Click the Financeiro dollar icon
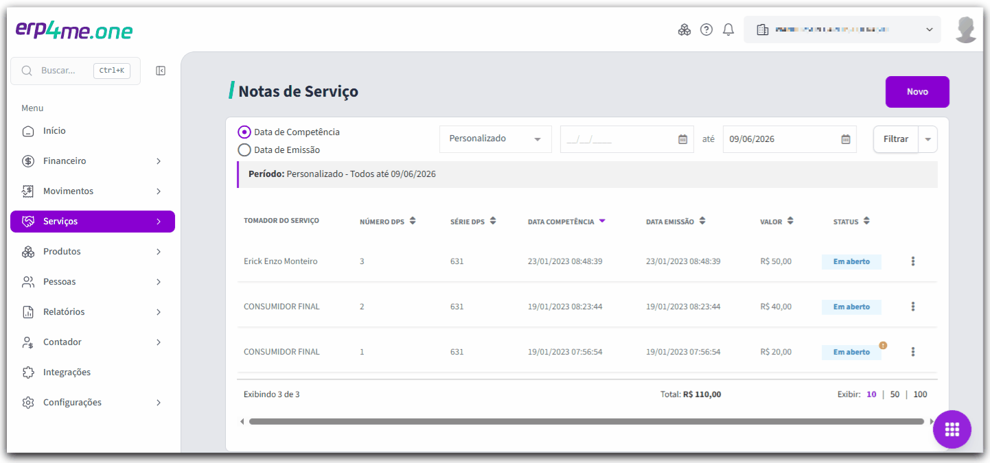Image resolution: width=990 pixels, height=463 pixels. 28,161
